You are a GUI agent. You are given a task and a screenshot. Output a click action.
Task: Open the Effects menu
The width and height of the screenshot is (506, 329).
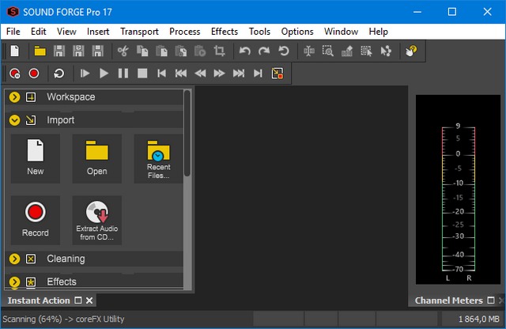pyautogui.click(x=225, y=32)
